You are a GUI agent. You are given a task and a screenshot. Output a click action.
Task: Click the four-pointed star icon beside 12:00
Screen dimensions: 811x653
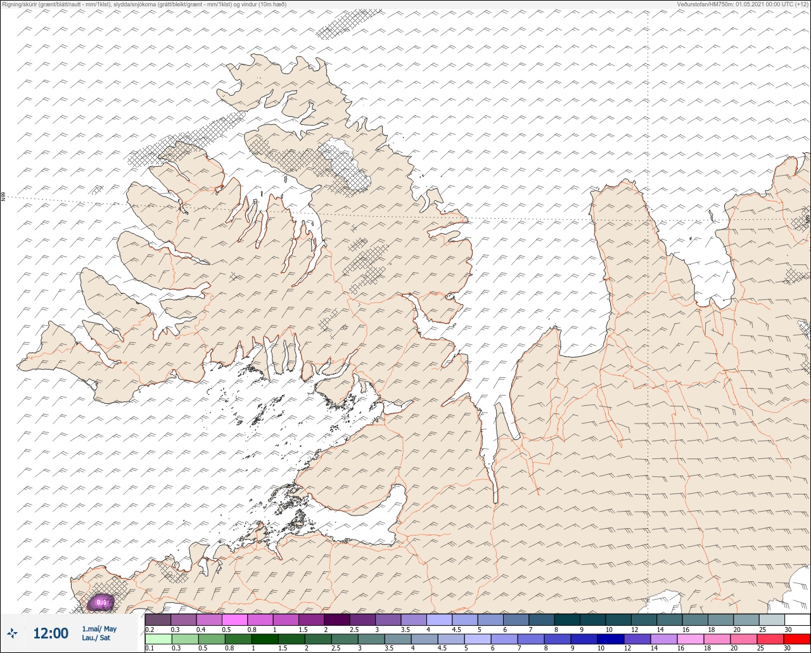(x=12, y=633)
